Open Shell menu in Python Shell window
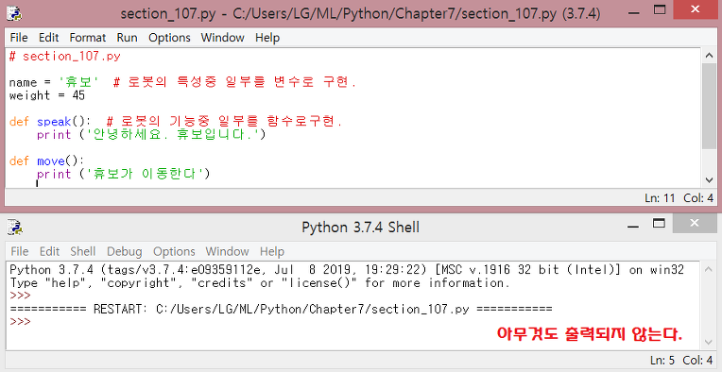The height and width of the screenshot is (372, 722). click(x=83, y=251)
